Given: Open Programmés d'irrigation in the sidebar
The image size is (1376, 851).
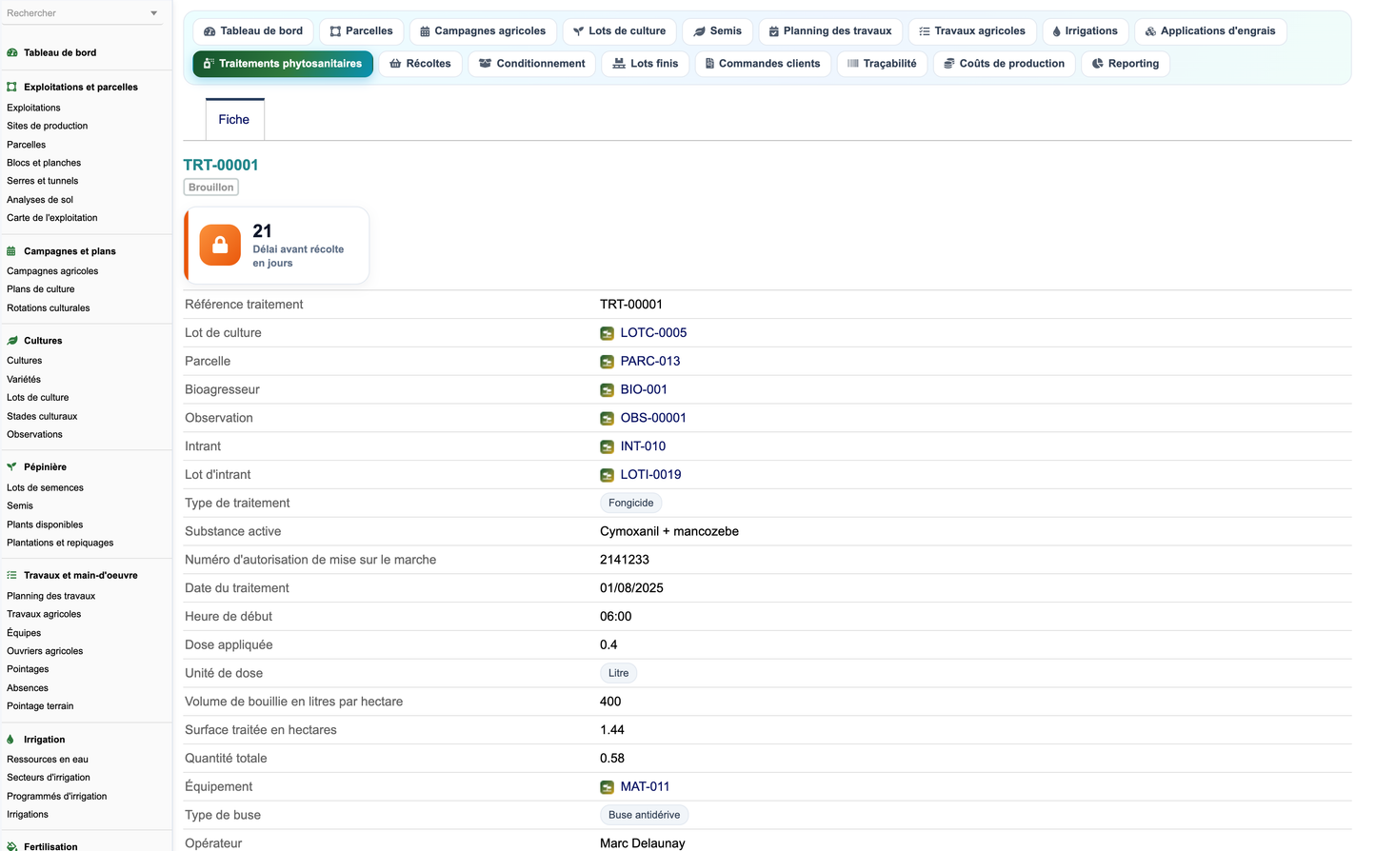Looking at the screenshot, I should (57, 797).
